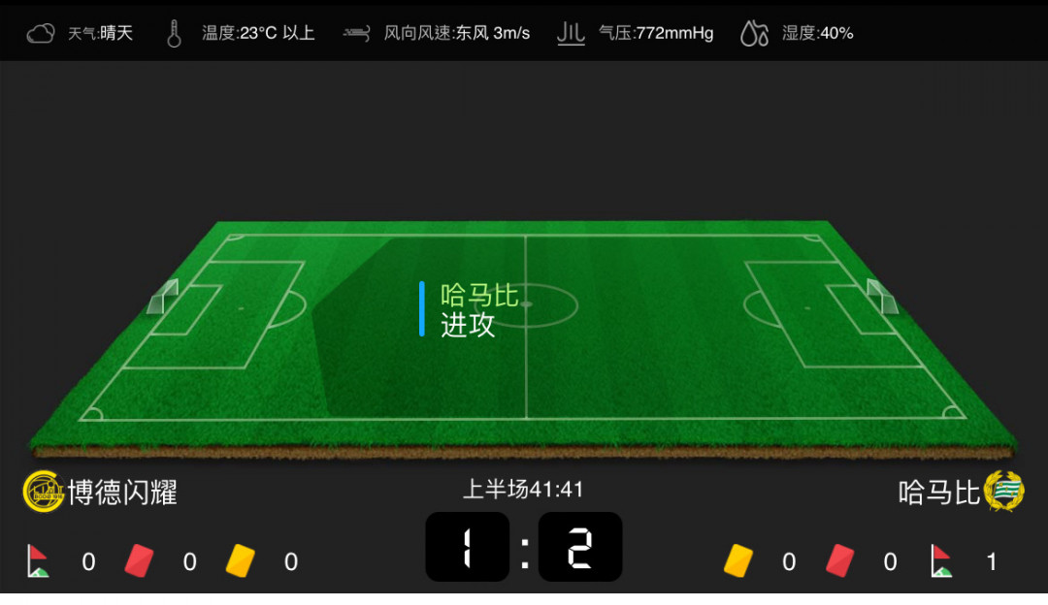Click the 博德闪耀 corner flag icon
This screenshot has width=1048, height=605.
click(38, 561)
